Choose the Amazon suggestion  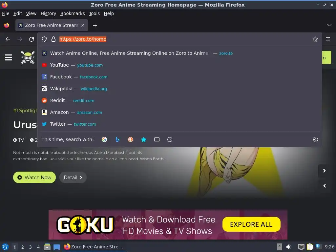[x=180, y=112]
